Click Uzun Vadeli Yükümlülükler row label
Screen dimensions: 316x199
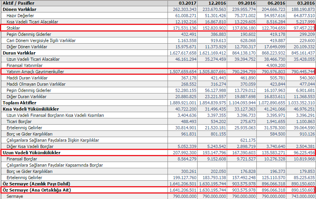32,153
